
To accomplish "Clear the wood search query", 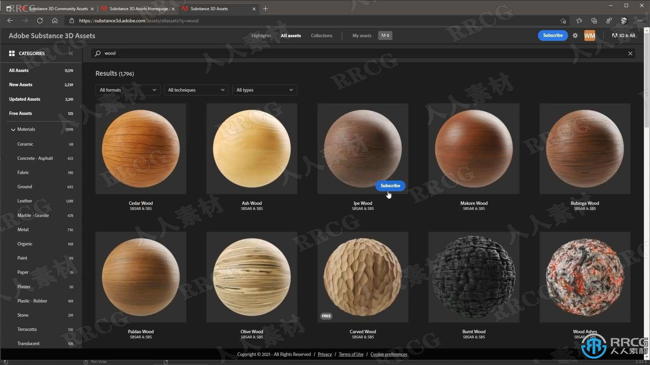I will (630, 53).
